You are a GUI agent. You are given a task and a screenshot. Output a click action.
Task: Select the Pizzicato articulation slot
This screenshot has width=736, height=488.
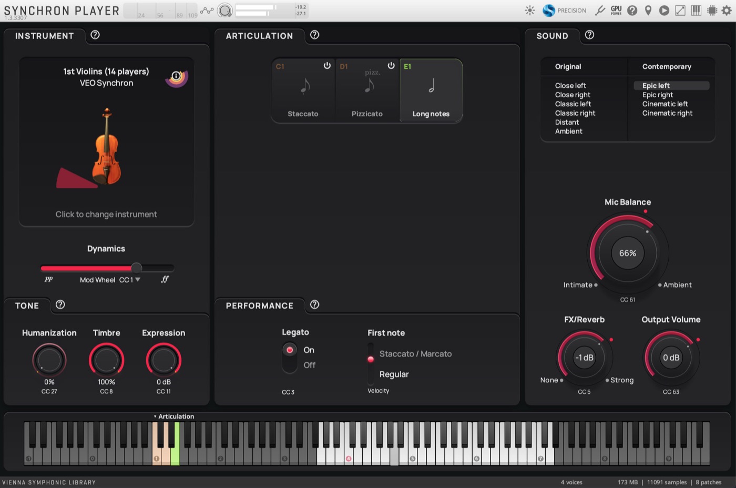point(367,90)
